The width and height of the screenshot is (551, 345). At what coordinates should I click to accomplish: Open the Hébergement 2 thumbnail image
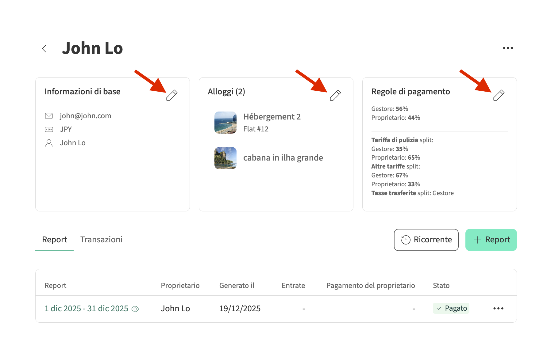pyautogui.click(x=225, y=123)
